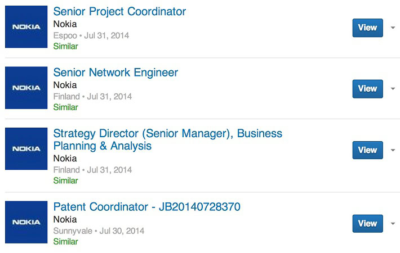The width and height of the screenshot is (400, 253).
Task: Click Nokia logo beside Strategy Director job
Action: 26,149
